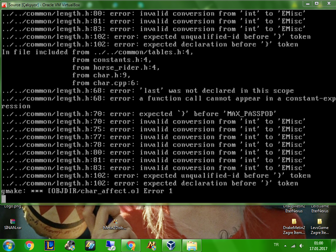Click the terminal cursor block at the prompt
The image size is (336, 252).
tap(3, 199)
